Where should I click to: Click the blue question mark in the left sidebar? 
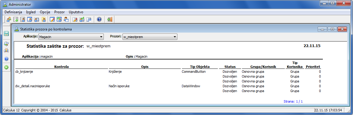6,59
